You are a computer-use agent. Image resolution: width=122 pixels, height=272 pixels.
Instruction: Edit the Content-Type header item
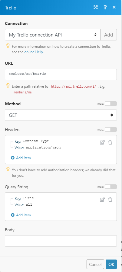click(102, 142)
